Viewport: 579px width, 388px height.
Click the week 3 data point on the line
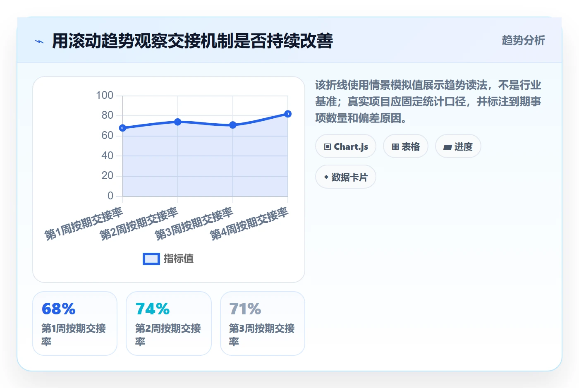pyautogui.click(x=233, y=125)
